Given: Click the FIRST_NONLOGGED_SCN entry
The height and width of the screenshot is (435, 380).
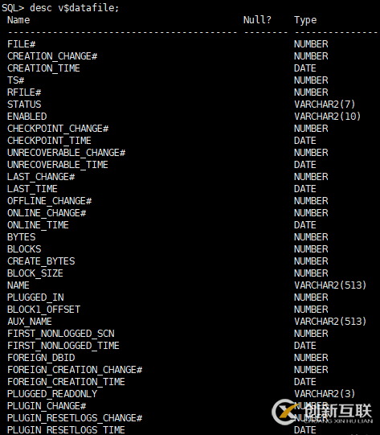Looking at the screenshot, I should click(x=61, y=334).
